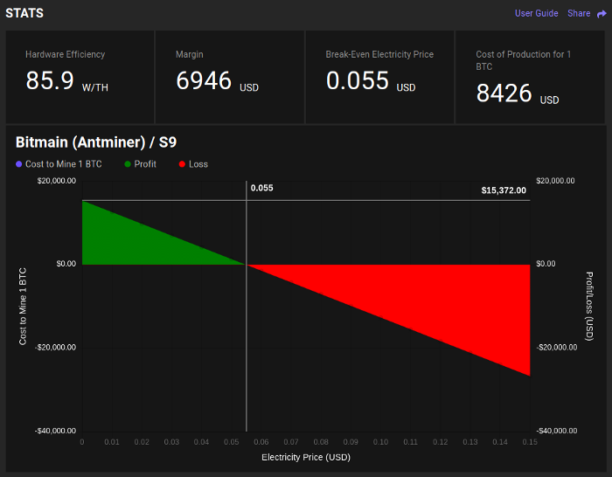
Task: Select the Hardware Efficiency stat card
Action: click(x=80, y=77)
